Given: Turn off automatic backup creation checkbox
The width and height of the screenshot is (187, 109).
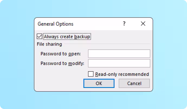Looking at the screenshot, I should (x=40, y=36).
